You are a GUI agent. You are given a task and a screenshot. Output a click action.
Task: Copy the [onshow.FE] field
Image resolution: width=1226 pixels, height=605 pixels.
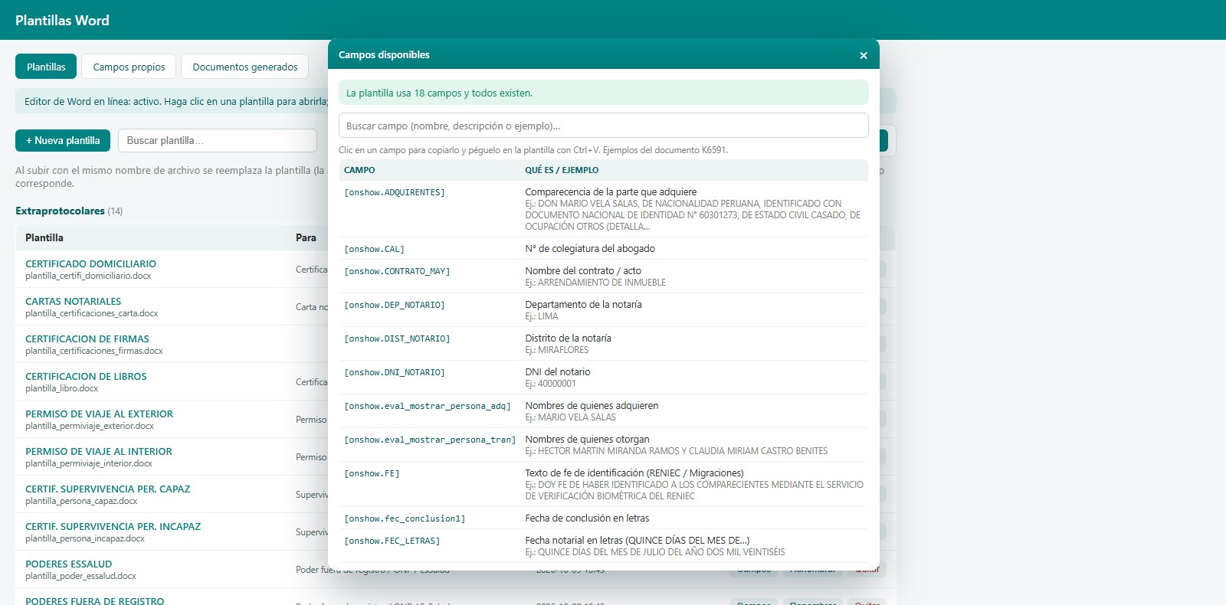click(x=372, y=473)
